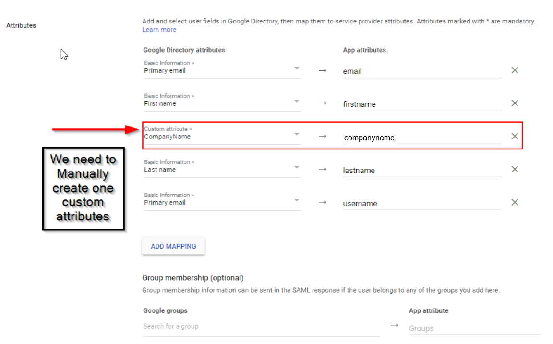Open the Primary email dropdown for email
The image size is (553, 344).
[296, 68]
